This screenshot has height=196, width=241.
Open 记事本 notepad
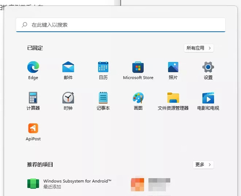click(103, 98)
